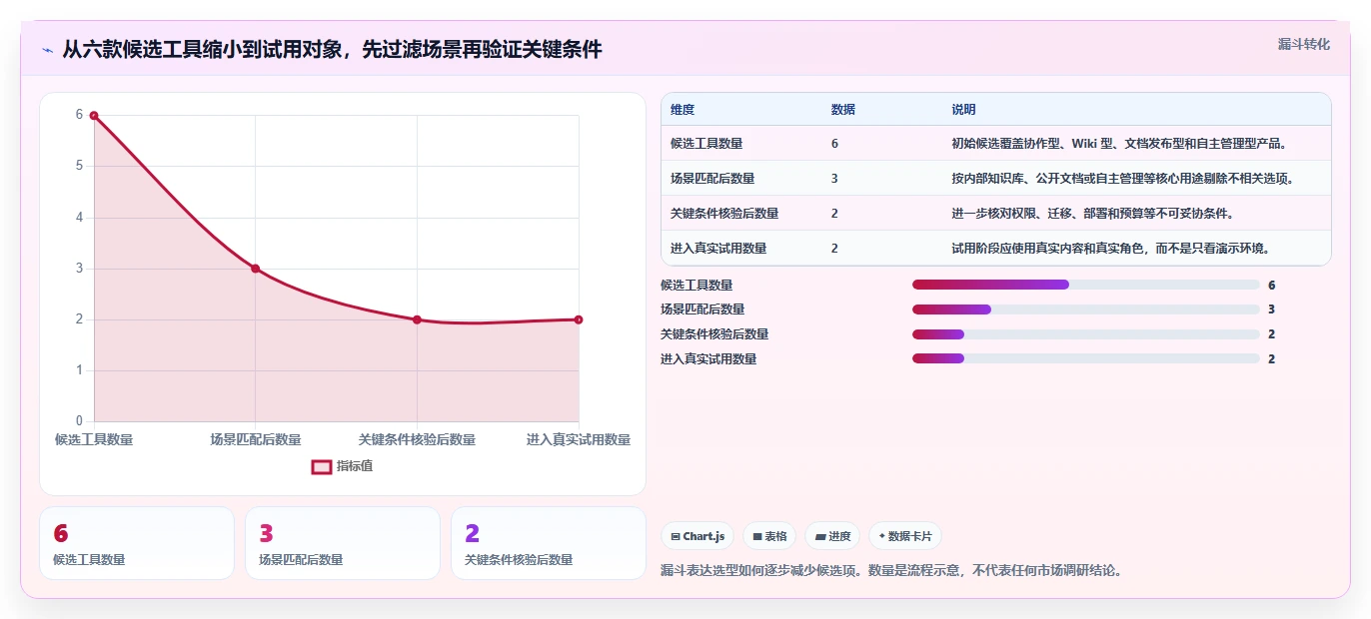This screenshot has width=1371, height=619.
Task: Click the y-axis label 6
Action: tap(79, 115)
